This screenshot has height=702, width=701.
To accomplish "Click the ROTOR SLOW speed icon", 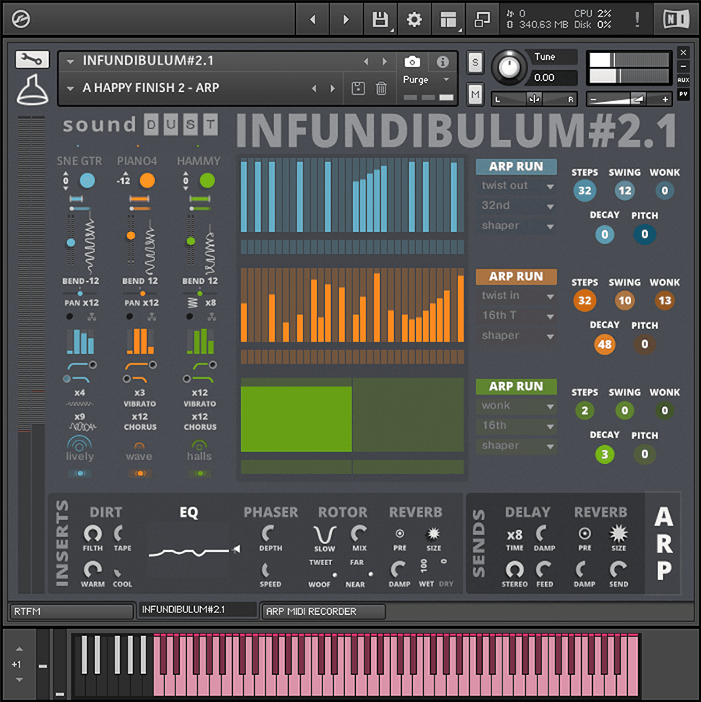I will pos(324,535).
